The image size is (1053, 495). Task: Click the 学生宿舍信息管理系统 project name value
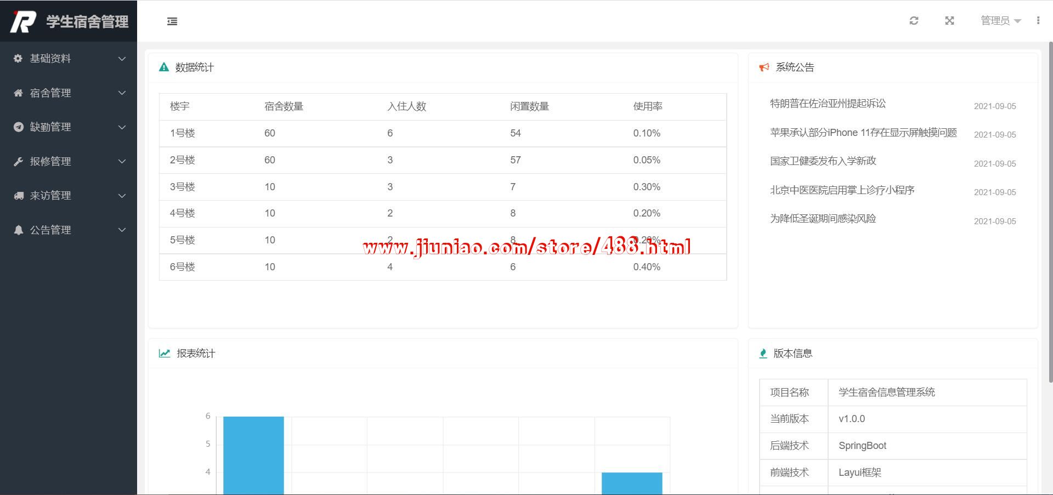(x=887, y=392)
